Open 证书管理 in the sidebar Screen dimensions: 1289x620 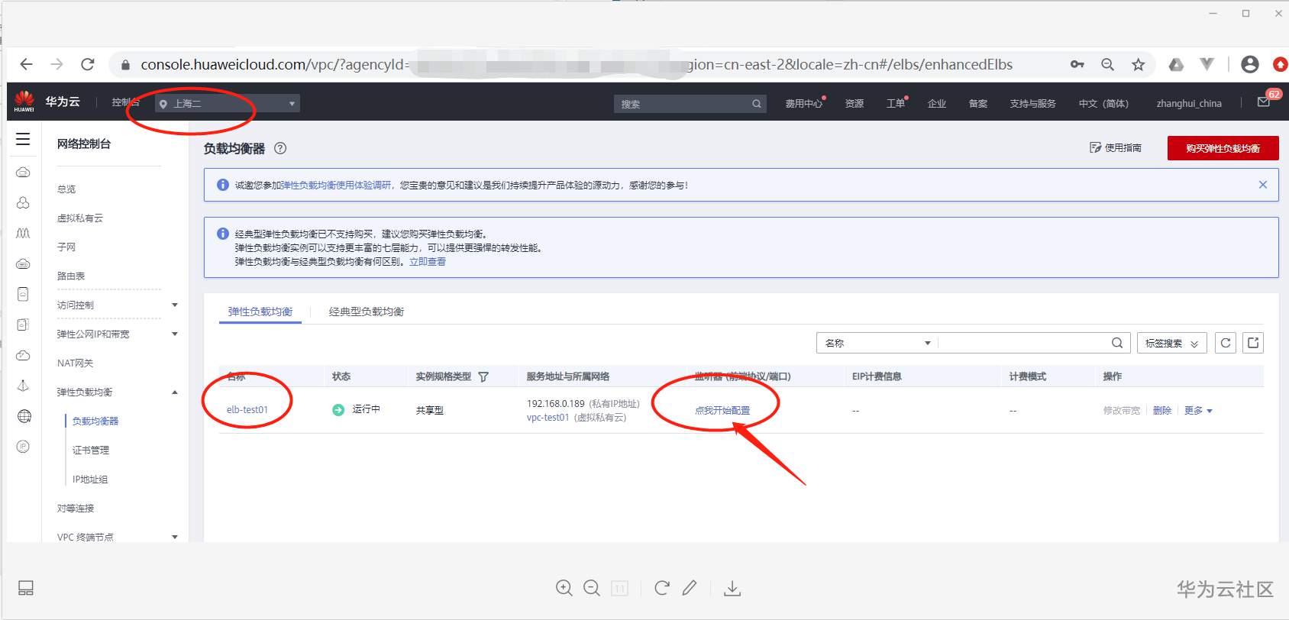pyautogui.click(x=91, y=450)
